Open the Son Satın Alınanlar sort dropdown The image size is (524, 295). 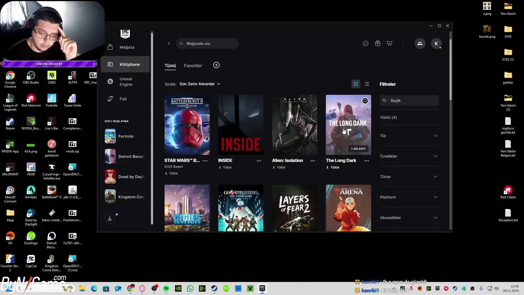[200, 84]
